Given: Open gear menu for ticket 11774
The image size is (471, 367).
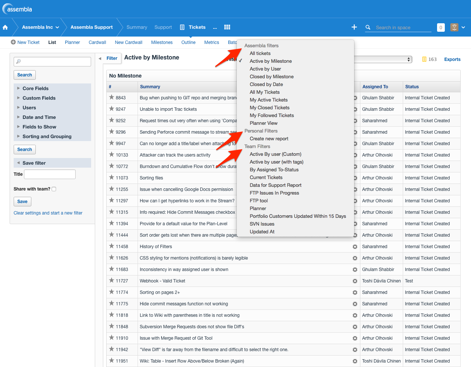Looking at the screenshot, I should pyautogui.click(x=355, y=292).
